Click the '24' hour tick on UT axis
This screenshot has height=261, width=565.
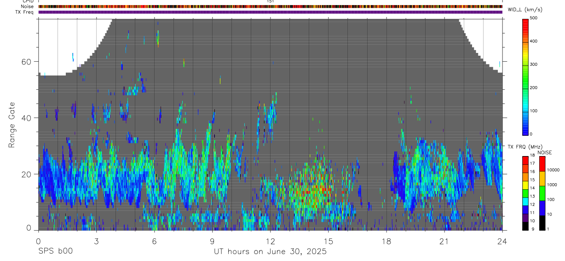[502, 241]
